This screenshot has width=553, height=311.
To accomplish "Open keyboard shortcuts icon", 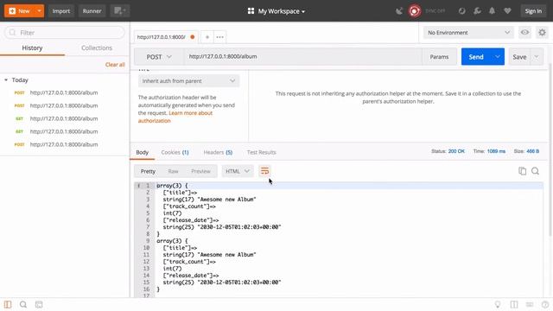I will 530,304.
